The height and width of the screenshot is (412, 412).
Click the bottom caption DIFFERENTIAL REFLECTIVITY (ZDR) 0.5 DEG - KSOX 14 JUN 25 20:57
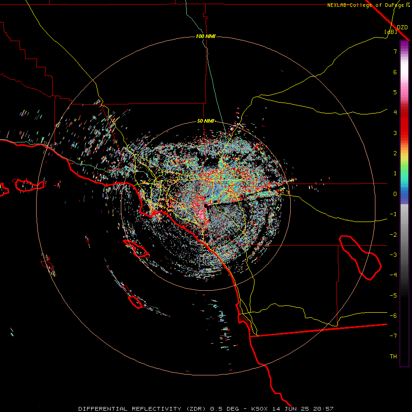[x=206, y=409]
